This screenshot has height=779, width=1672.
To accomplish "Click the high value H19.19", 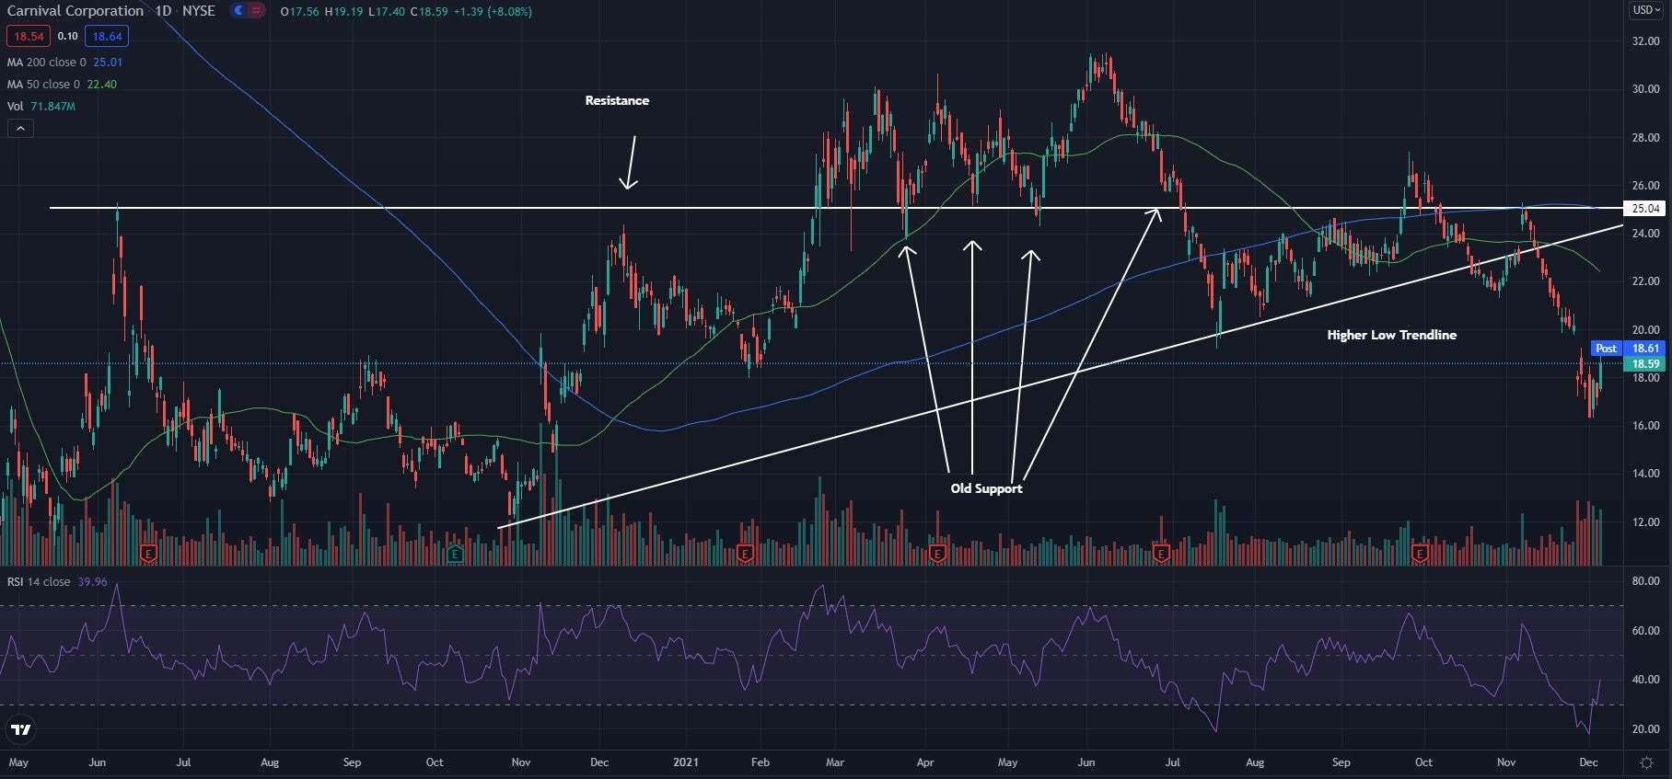I will point(343,12).
